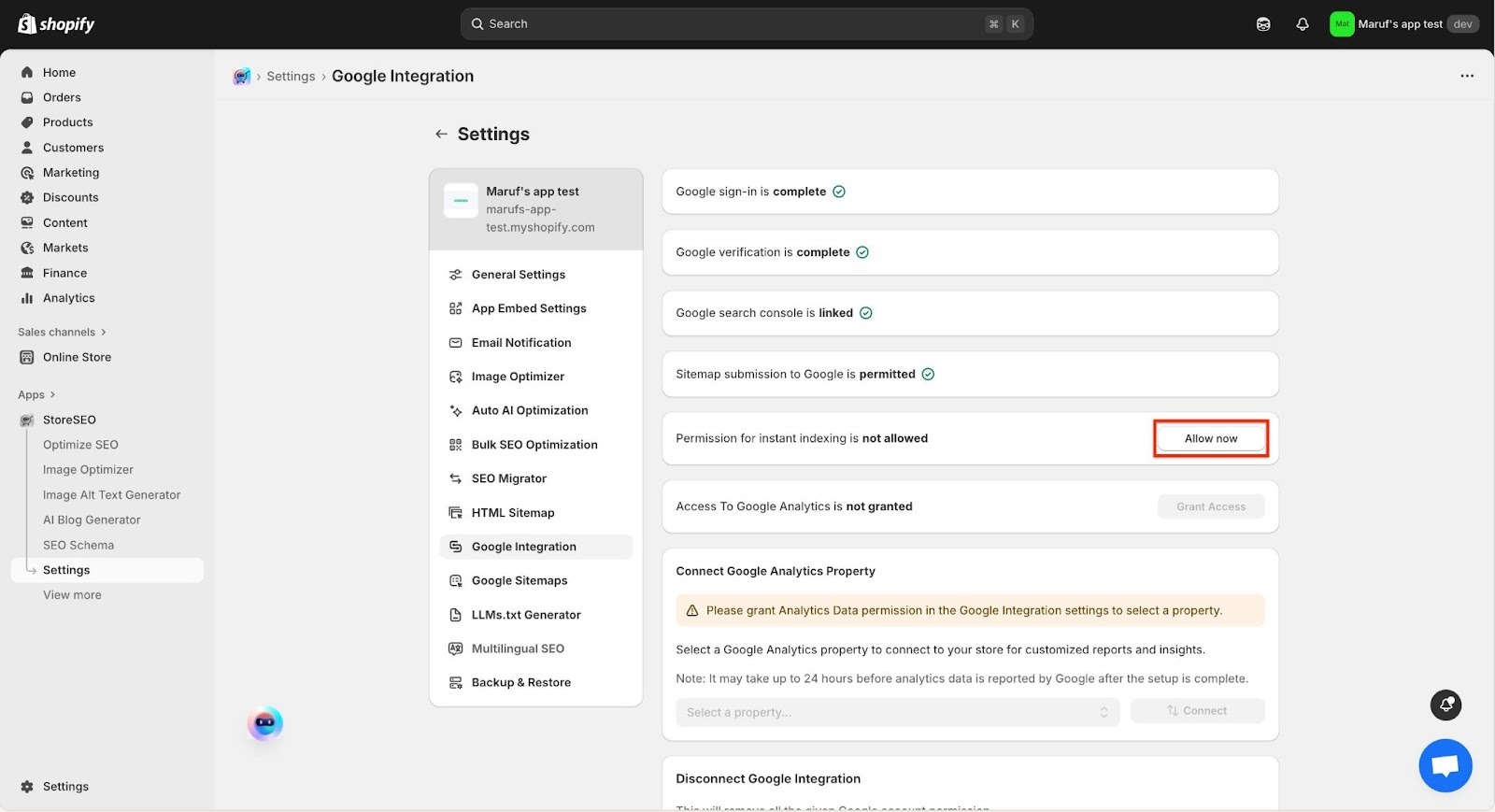Open Orders in the sidebar

click(x=62, y=97)
